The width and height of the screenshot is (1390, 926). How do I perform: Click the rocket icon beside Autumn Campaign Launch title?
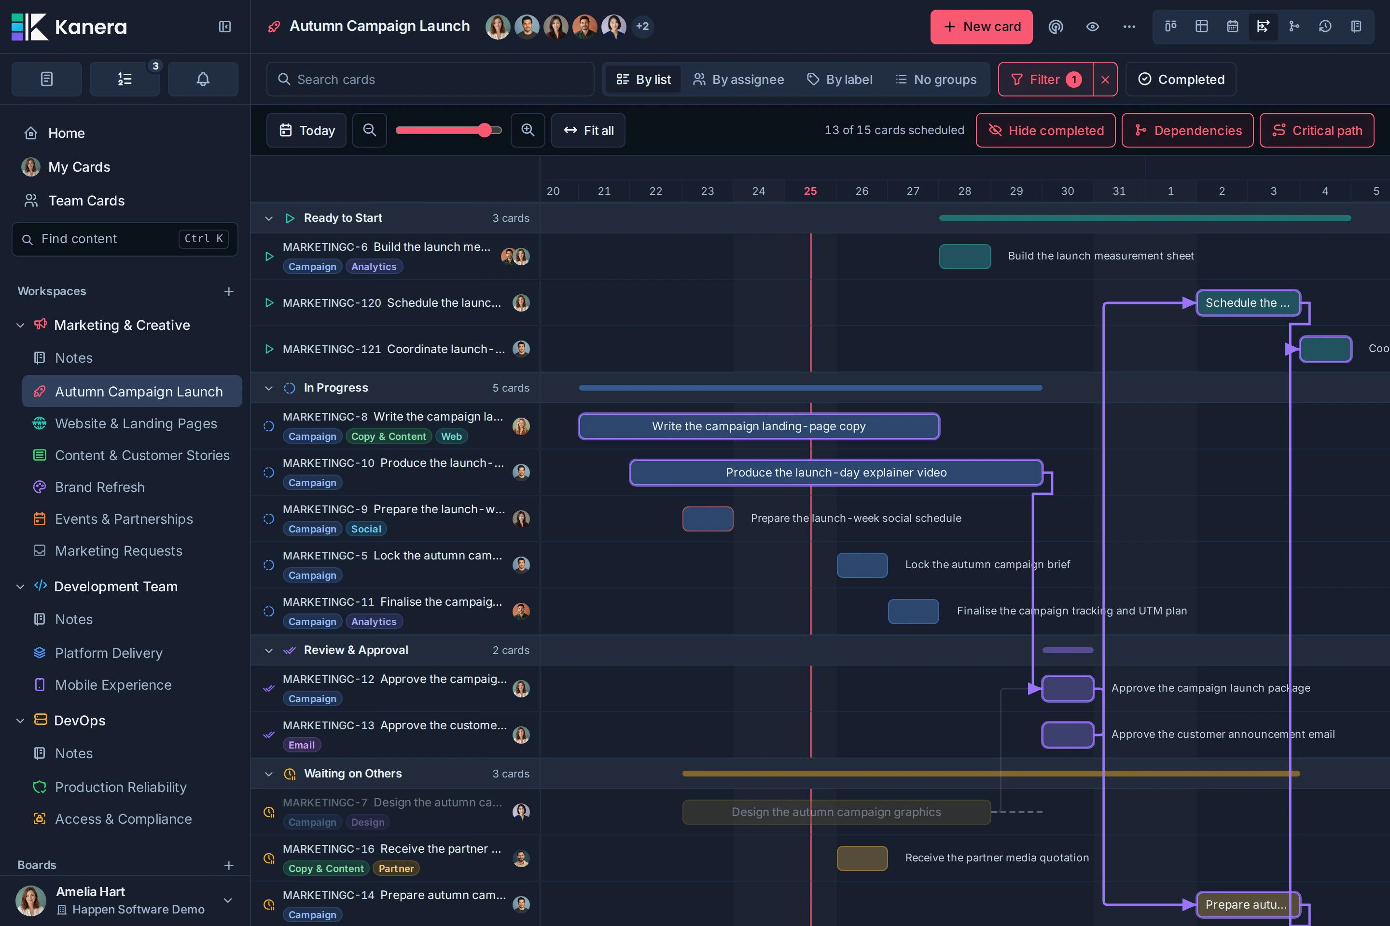point(274,27)
